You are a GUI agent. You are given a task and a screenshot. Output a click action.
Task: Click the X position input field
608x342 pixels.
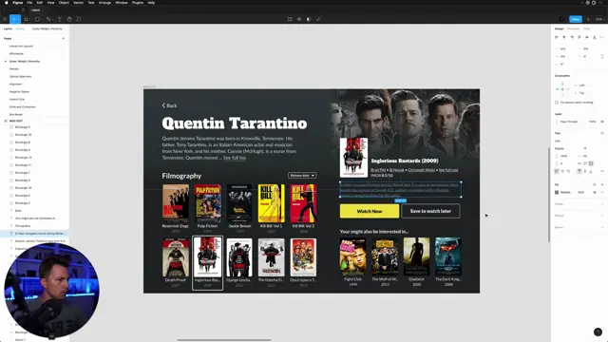563,48
